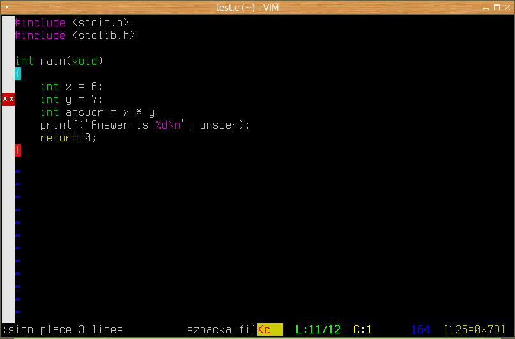Click the :sign place 3 line= command
Viewport: 515px width, 339px height.
point(63,329)
